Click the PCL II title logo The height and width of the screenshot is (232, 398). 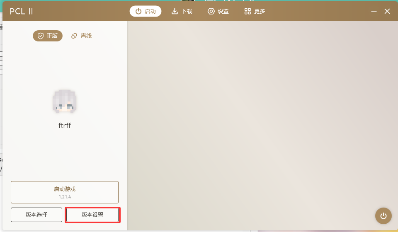click(21, 11)
